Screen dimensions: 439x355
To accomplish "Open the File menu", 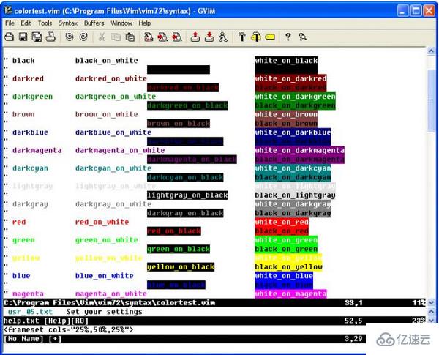I will coord(10,23).
